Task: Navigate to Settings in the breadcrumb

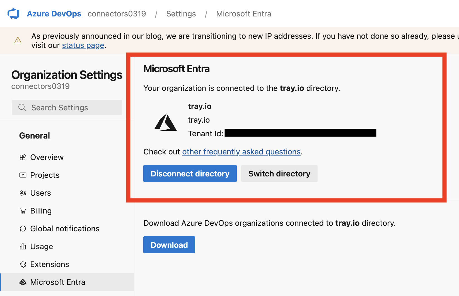Action: (181, 13)
